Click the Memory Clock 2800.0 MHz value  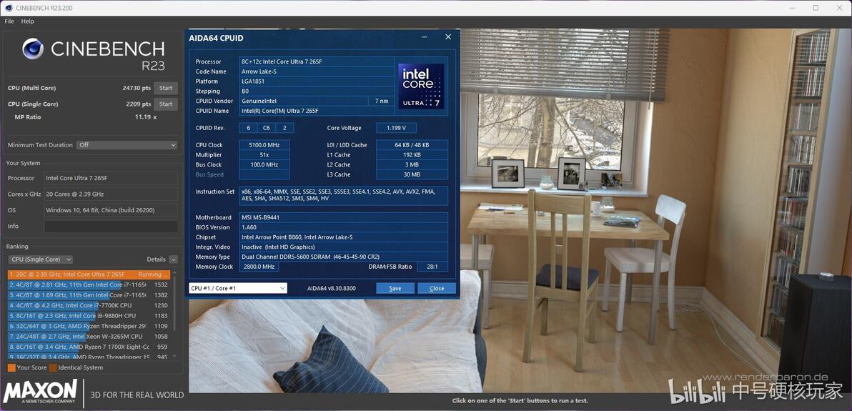pos(259,267)
